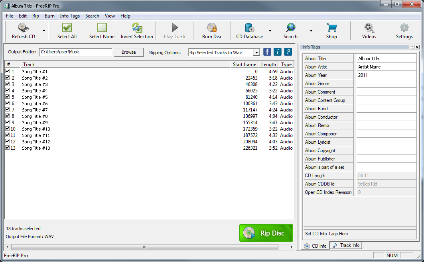Viewport: 424px width, 262px height.
Task: Select the Song Title #11 row
Action: click(x=149, y=135)
